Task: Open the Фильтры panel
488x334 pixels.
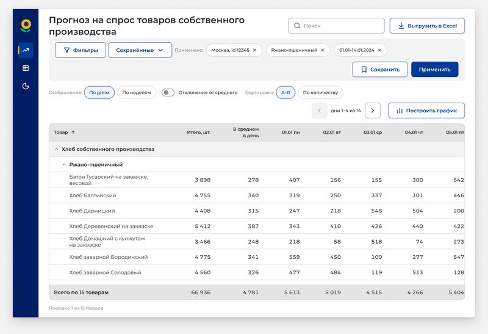Action: (x=81, y=50)
